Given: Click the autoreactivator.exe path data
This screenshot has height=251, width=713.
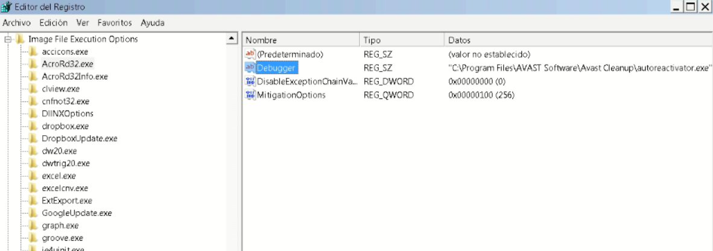Looking at the screenshot, I should [x=580, y=68].
